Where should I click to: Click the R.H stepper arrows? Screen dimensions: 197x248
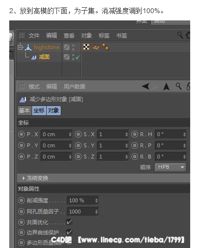184,134
